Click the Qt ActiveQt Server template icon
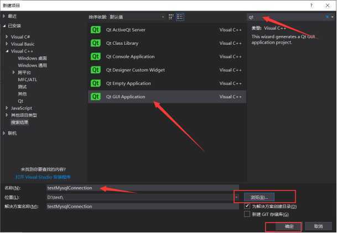Image resolution: width=337 pixels, height=233 pixels. [x=96, y=30]
